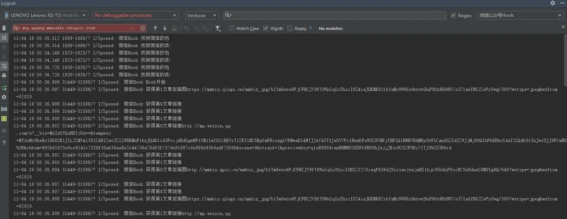Click the '.com/s?__biz=' continuation line
The image size is (567, 219).
(x=64, y=133)
